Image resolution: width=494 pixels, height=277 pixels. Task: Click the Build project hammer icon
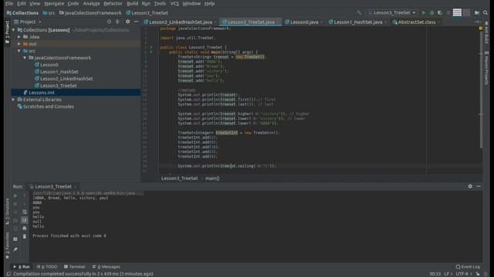tap(359, 13)
